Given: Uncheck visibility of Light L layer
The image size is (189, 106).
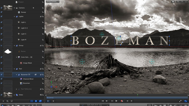Looking at the screenshot, I should tap(2, 22).
